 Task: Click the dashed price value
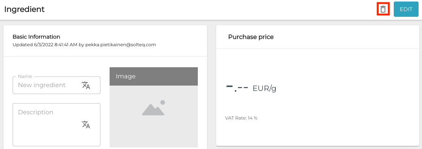237,88
